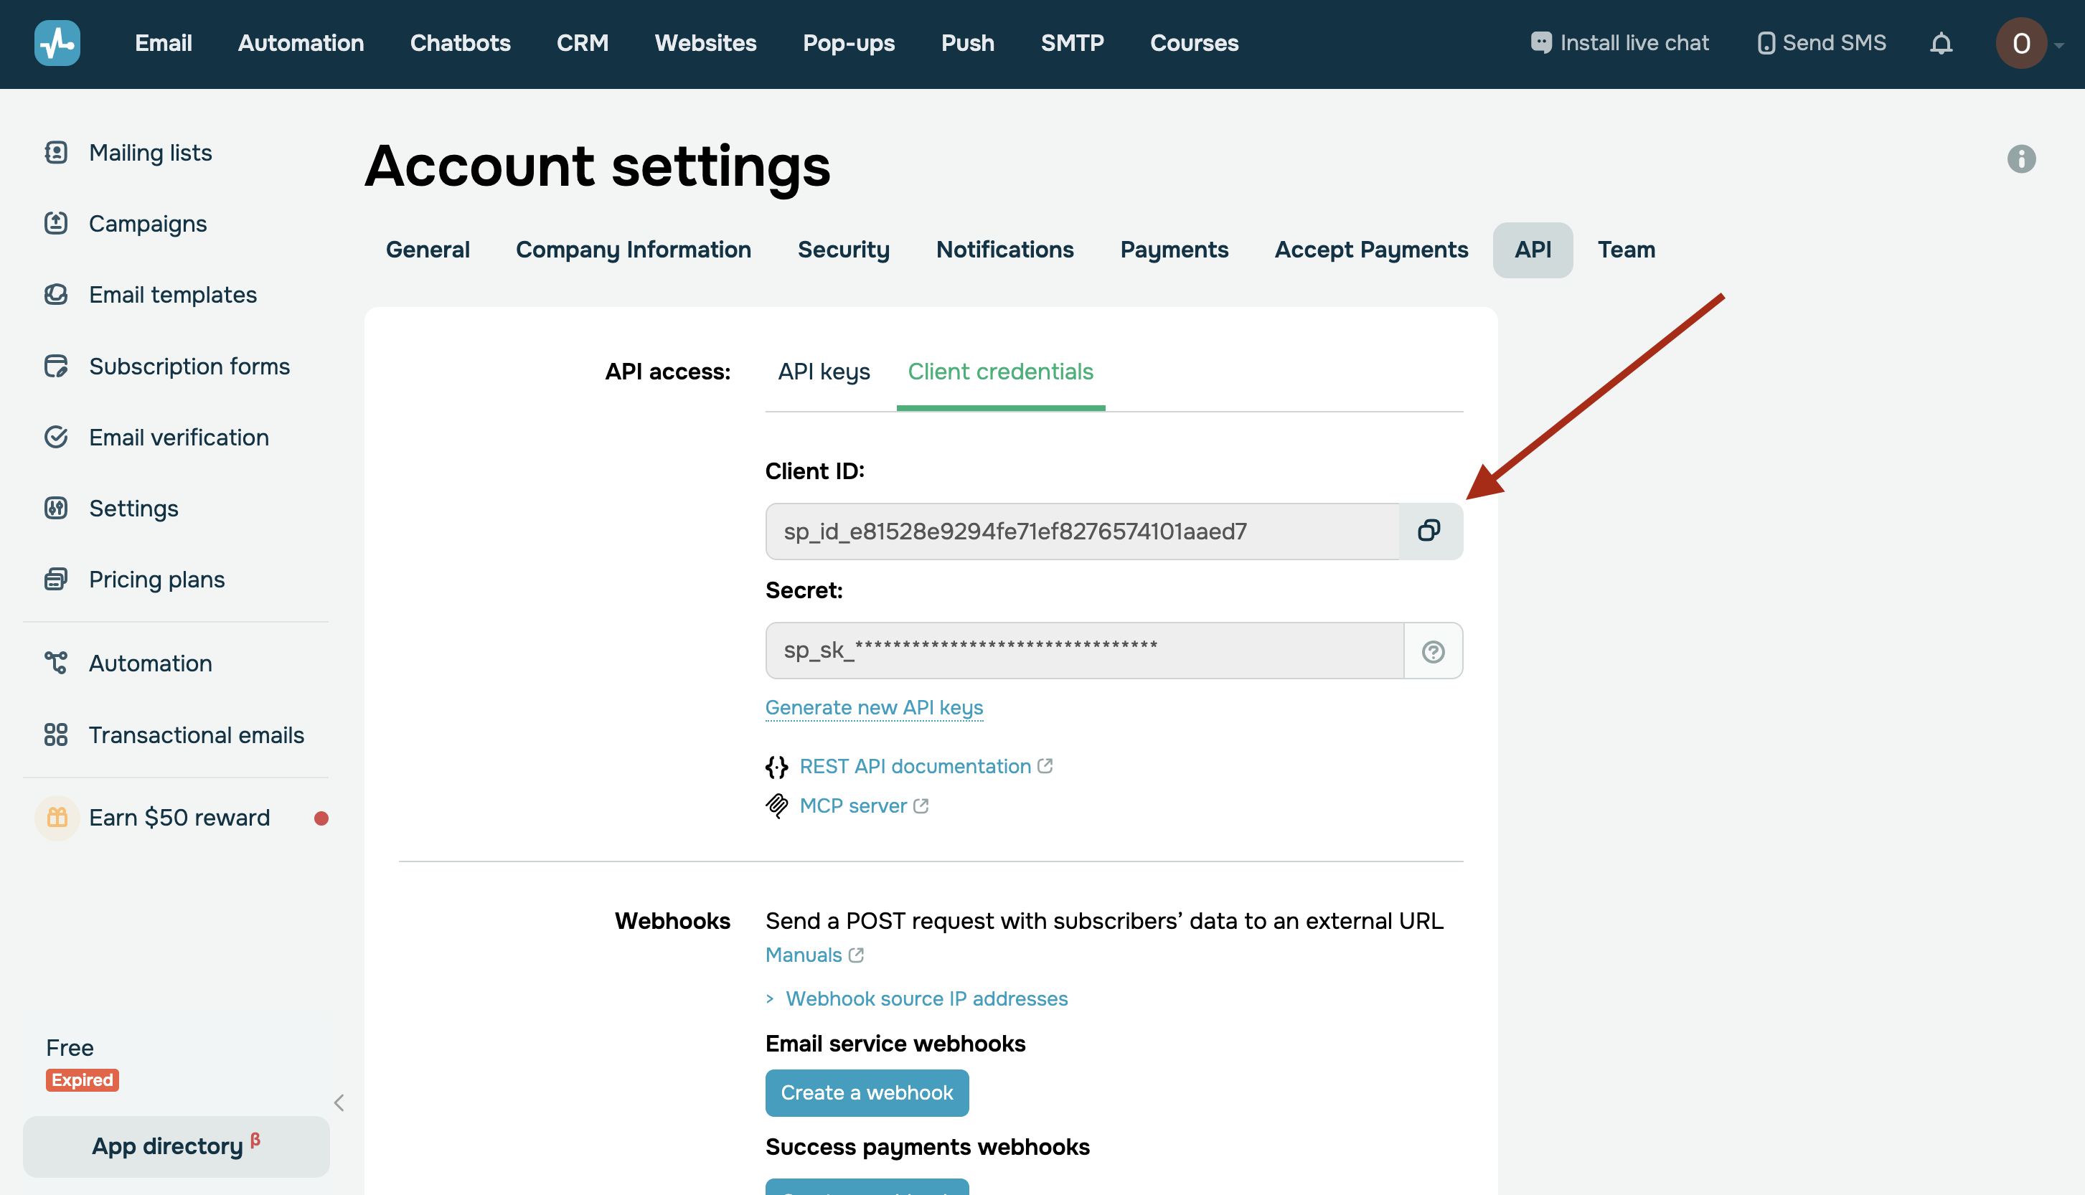Click the Send SMS phone icon
This screenshot has height=1195, width=2085.
click(x=1766, y=43)
